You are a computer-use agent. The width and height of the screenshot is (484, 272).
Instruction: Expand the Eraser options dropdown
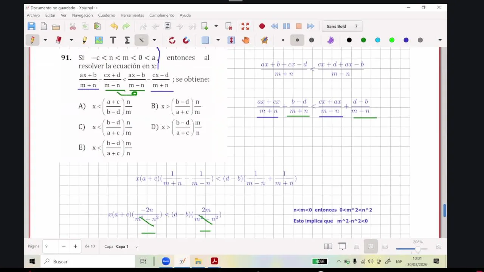[x=71, y=40]
